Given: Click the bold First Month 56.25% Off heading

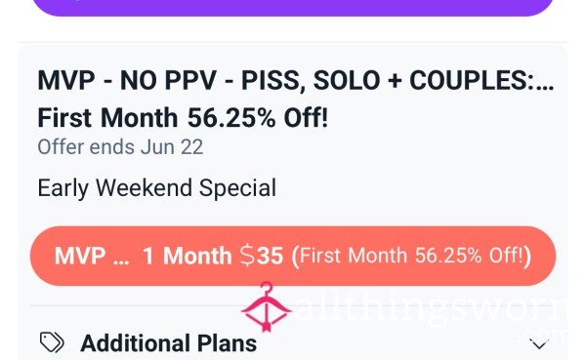Looking at the screenshot, I should pyautogui.click(x=183, y=118).
